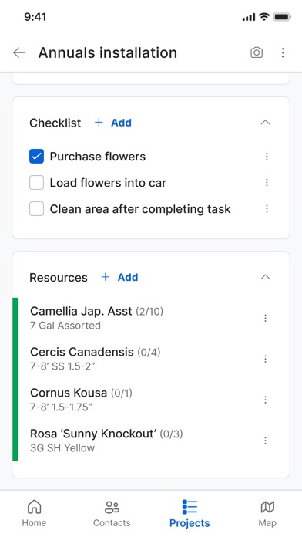Go to the Contacts tab

click(x=112, y=513)
